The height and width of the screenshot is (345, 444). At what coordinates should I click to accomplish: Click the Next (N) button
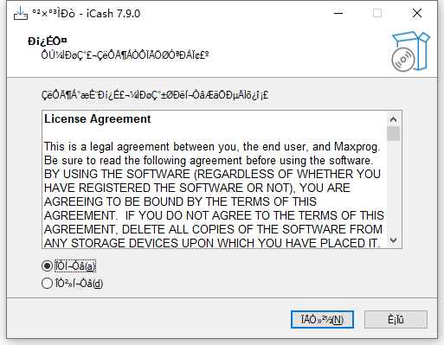click(322, 319)
